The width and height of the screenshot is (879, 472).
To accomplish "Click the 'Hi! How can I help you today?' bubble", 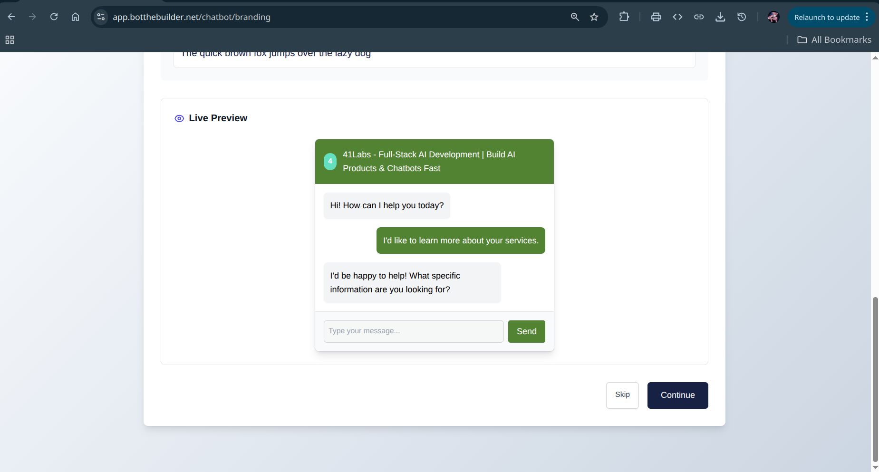I will point(387,205).
